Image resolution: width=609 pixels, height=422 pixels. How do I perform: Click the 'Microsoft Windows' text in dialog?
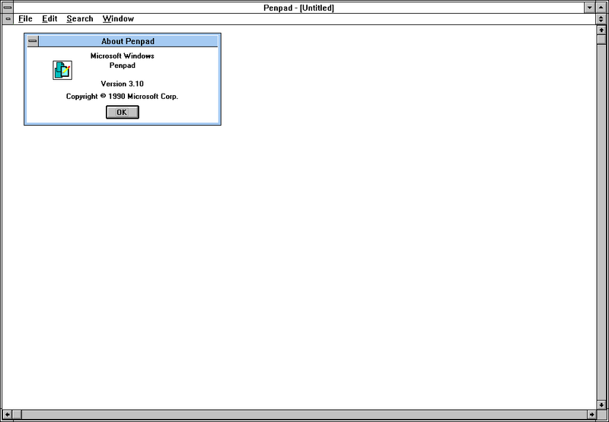pyautogui.click(x=123, y=56)
